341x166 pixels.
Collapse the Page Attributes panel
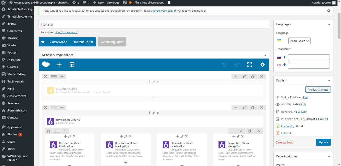coord(329,156)
